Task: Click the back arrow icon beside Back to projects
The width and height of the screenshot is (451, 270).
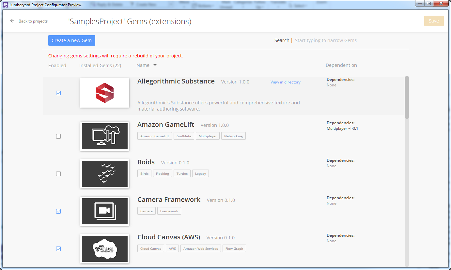Action: coord(12,21)
